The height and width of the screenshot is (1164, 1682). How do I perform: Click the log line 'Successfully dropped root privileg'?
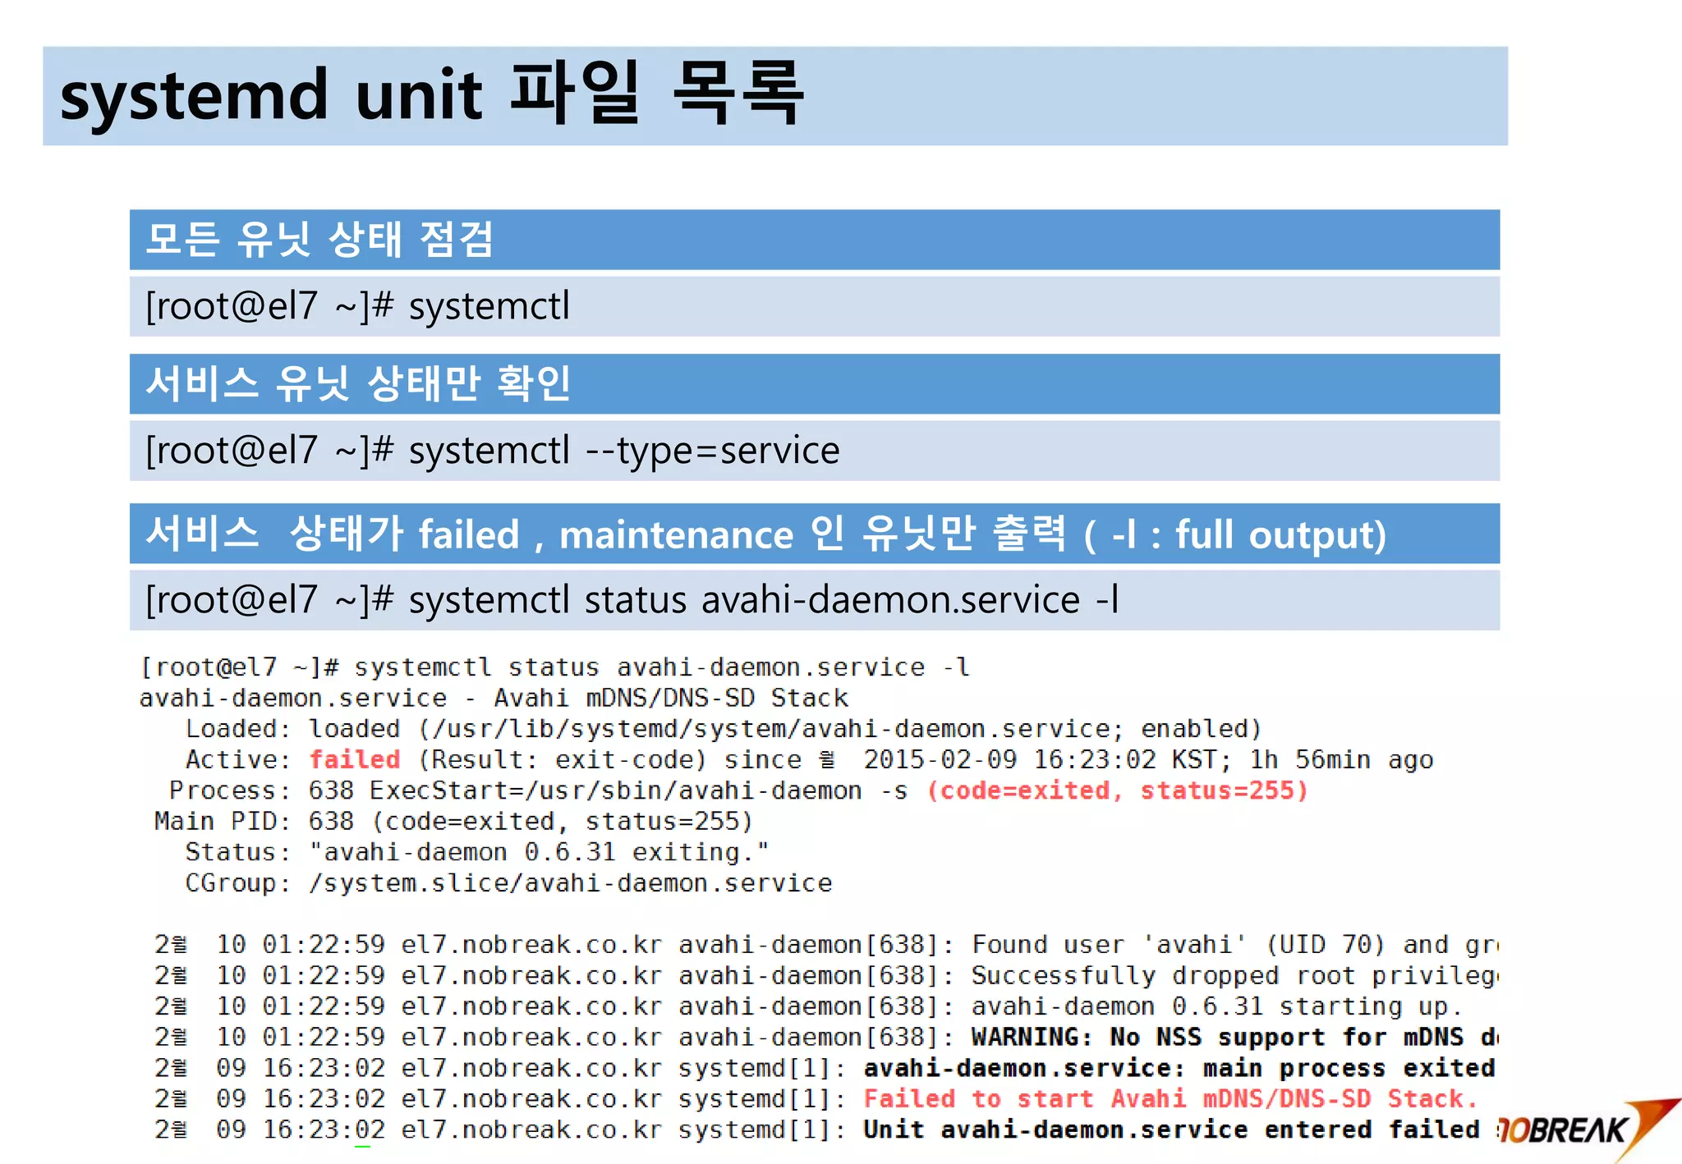[826, 975]
